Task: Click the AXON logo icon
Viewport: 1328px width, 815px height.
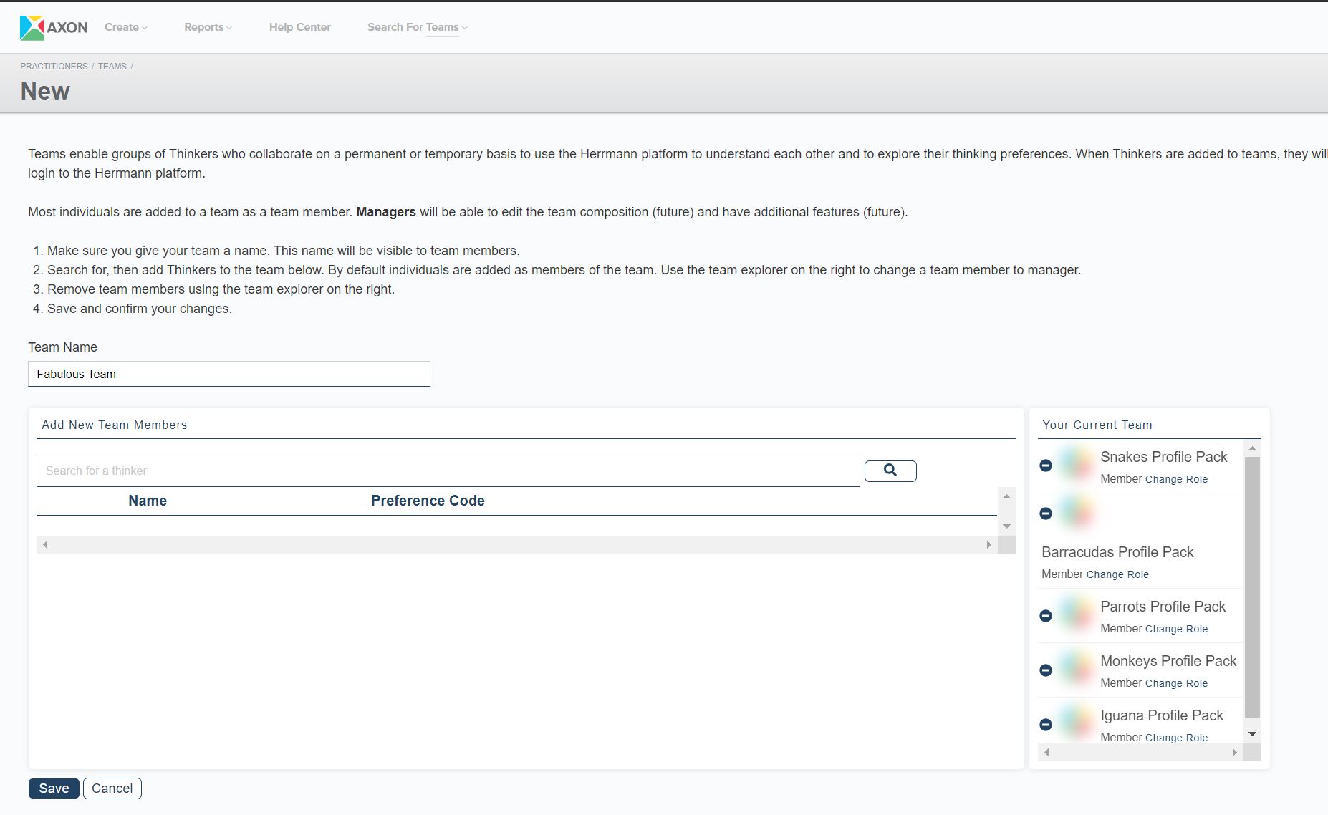Action: [x=32, y=28]
